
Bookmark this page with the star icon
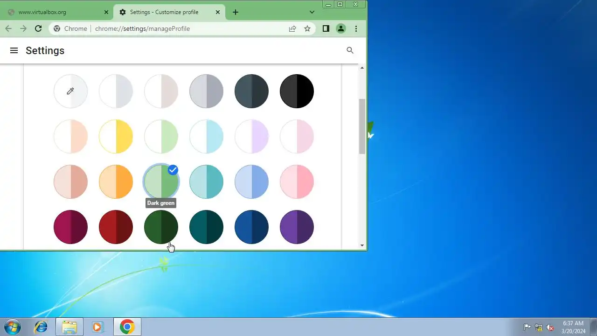307,28
